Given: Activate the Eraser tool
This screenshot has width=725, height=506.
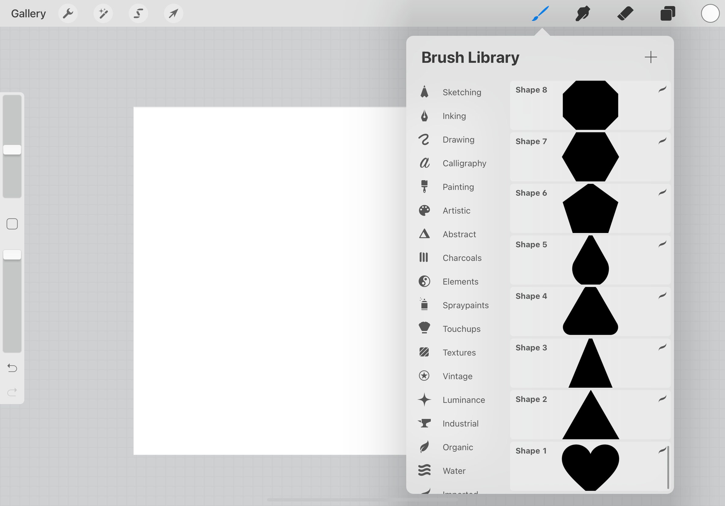Looking at the screenshot, I should (x=625, y=13).
